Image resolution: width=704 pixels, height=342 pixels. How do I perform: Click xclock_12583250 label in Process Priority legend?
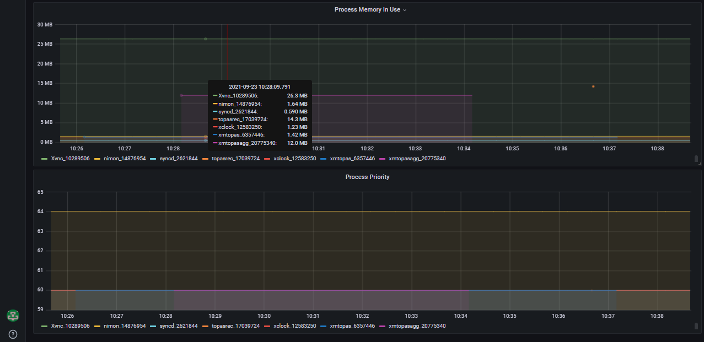tap(294, 326)
